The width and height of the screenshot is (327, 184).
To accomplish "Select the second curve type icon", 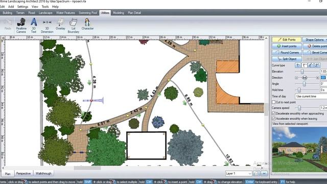I will click(305, 65).
